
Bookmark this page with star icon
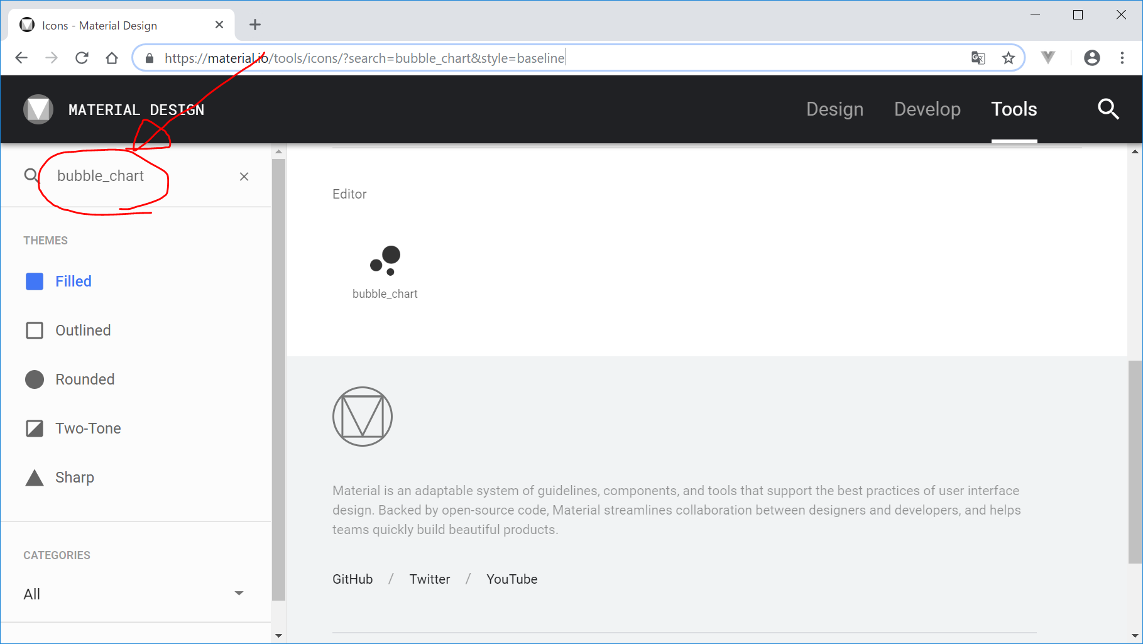pyautogui.click(x=1009, y=58)
